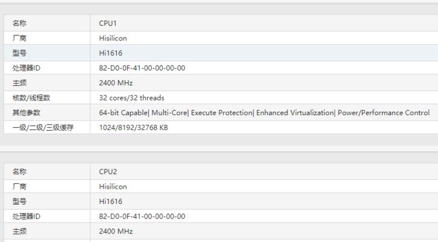Click the Hisilicon vendor value for CPU1
This screenshot has height=242, width=438.
pos(113,38)
